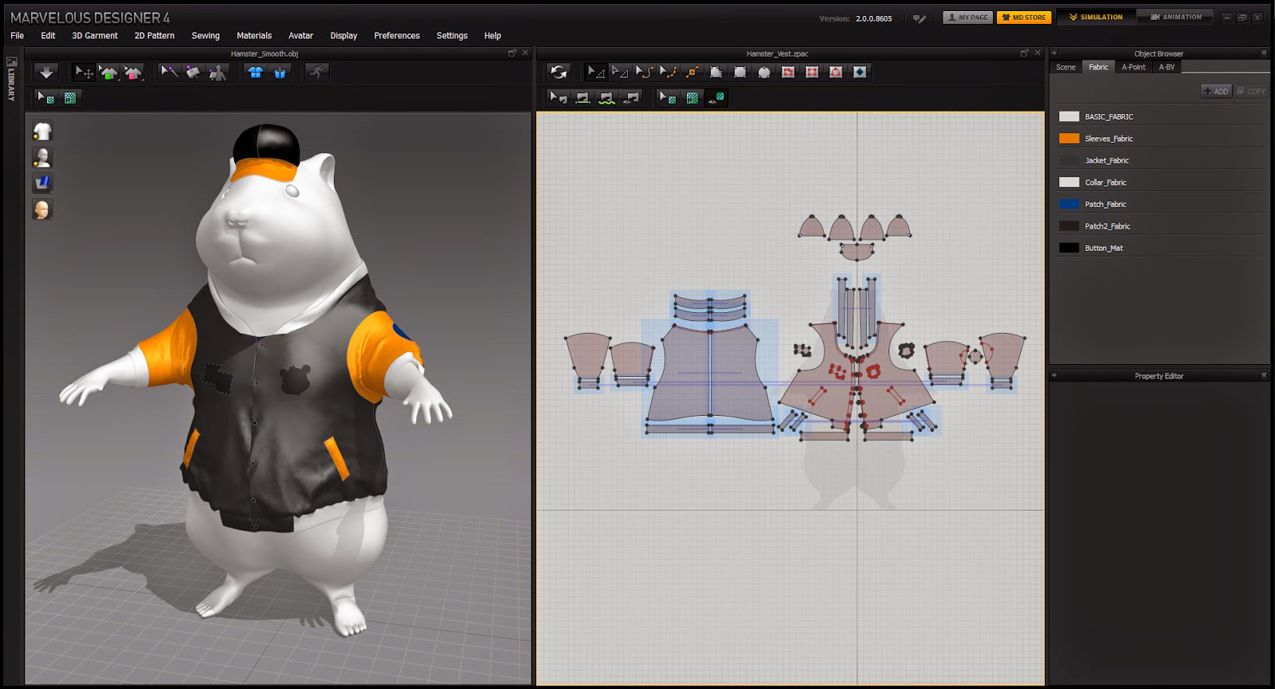The image size is (1275, 689).
Task: Expand the Library side panel
Action: [x=11, y=80]
